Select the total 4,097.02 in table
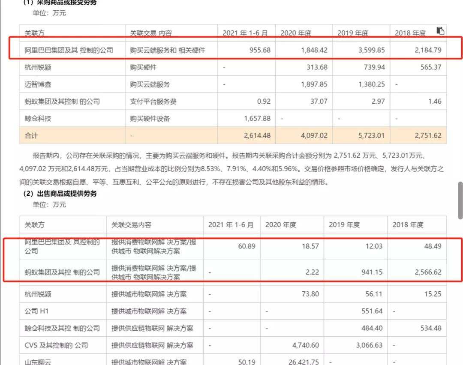 [314, 136]
